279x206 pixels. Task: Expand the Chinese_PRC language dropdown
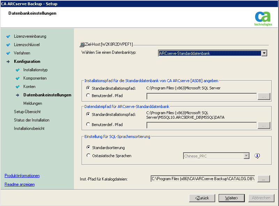pos(246,156)
